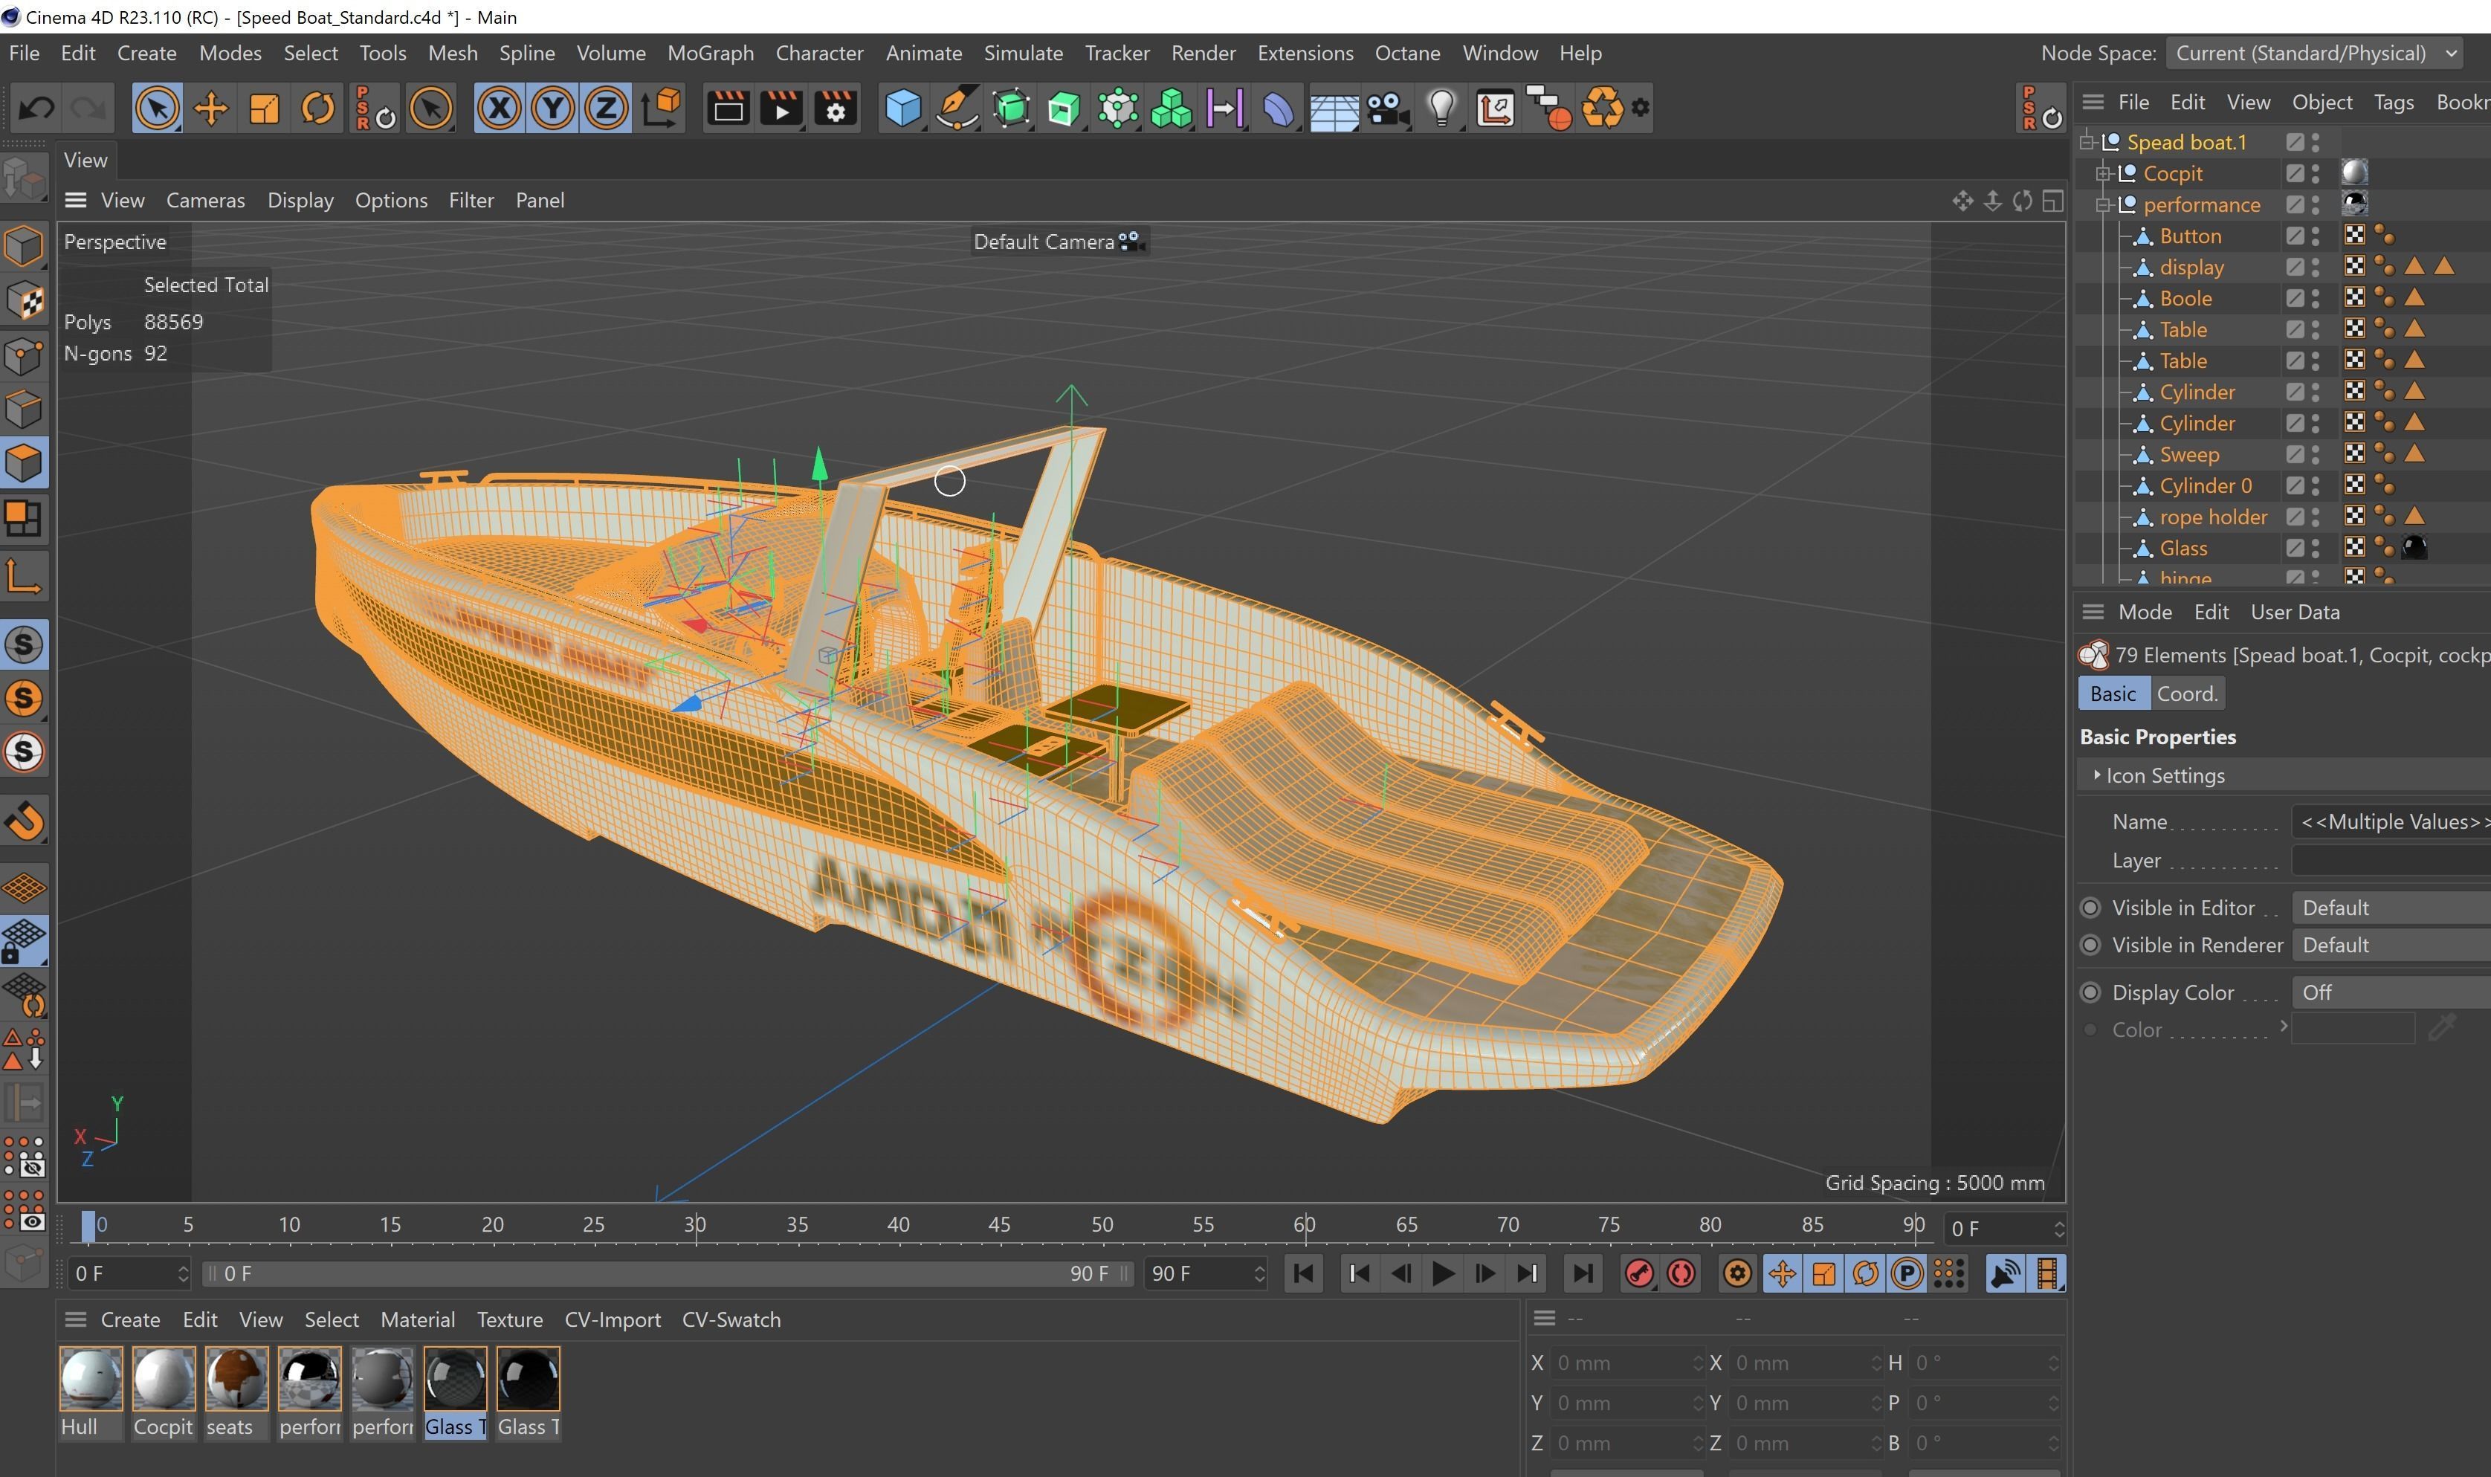Viewport: 2491px width, 1477px height.
Task: Record Active Objects keyframe
Action: click(1639, 1273)
